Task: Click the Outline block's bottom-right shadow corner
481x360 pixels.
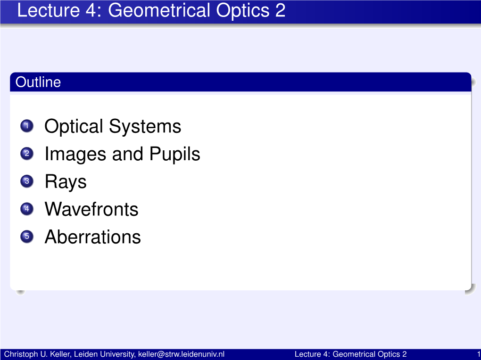Action: pyautogui.click(x=468, y=290)
